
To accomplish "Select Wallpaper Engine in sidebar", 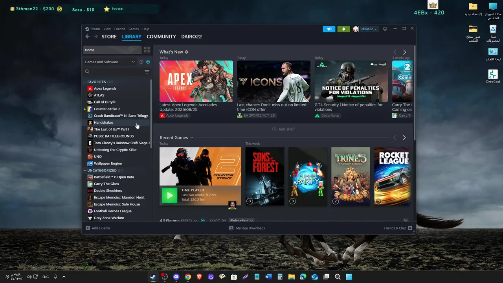I will pos(108,164).
